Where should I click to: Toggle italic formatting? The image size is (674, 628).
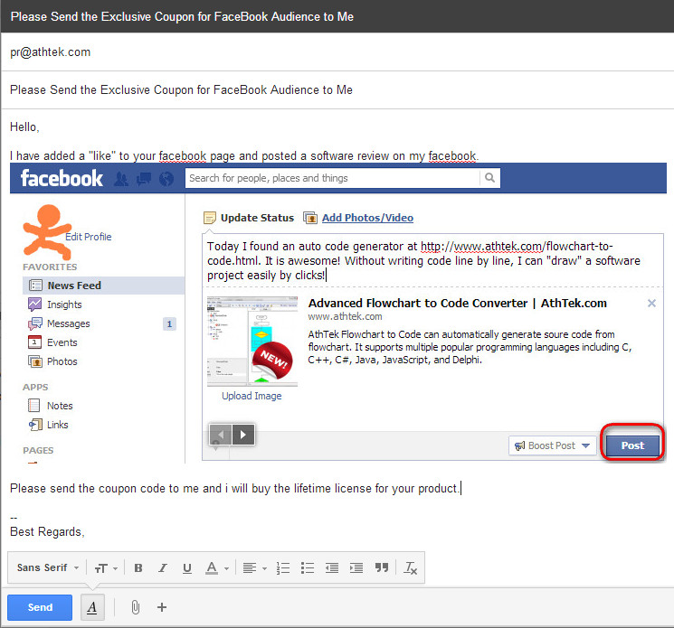click(163, 567)
